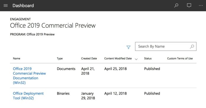Viewport: 206px width, 108px height.
Task: Select the Documents type cell
Action: 66,69
